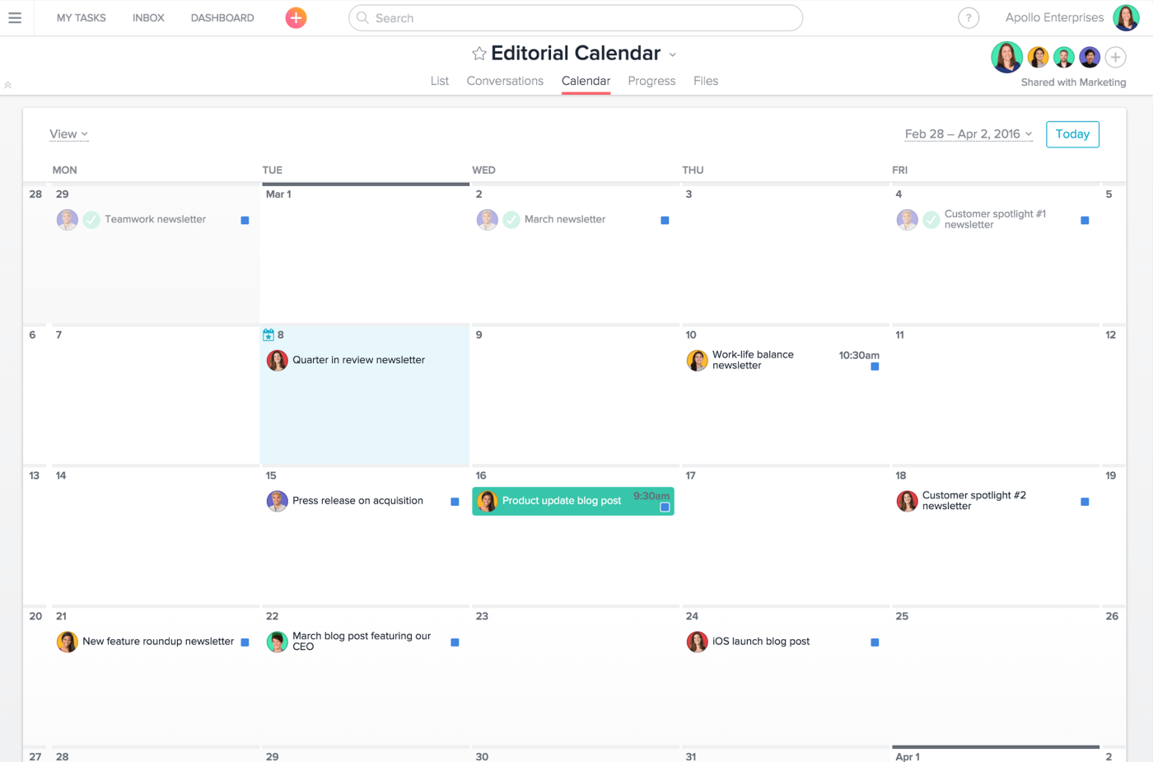Click blue project square on Teamwork newsletter
The image size is (1153, 762).
point(245,221)
